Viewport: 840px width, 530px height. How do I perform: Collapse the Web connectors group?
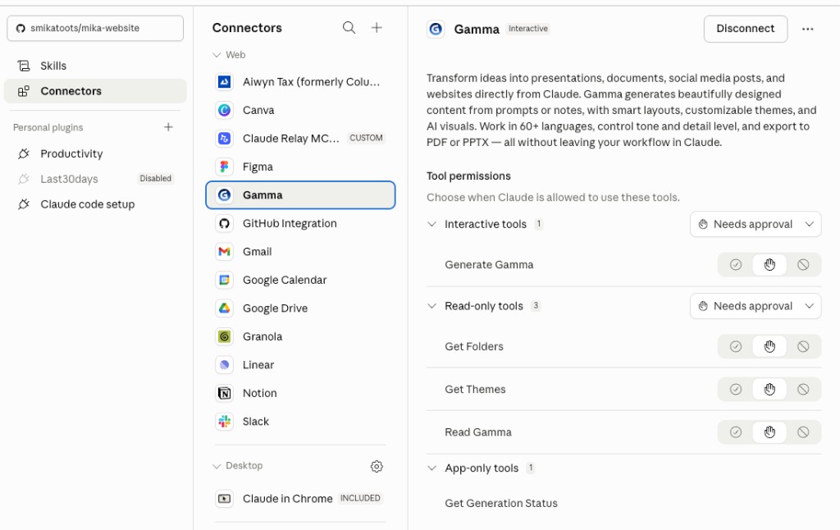(217, 55)
